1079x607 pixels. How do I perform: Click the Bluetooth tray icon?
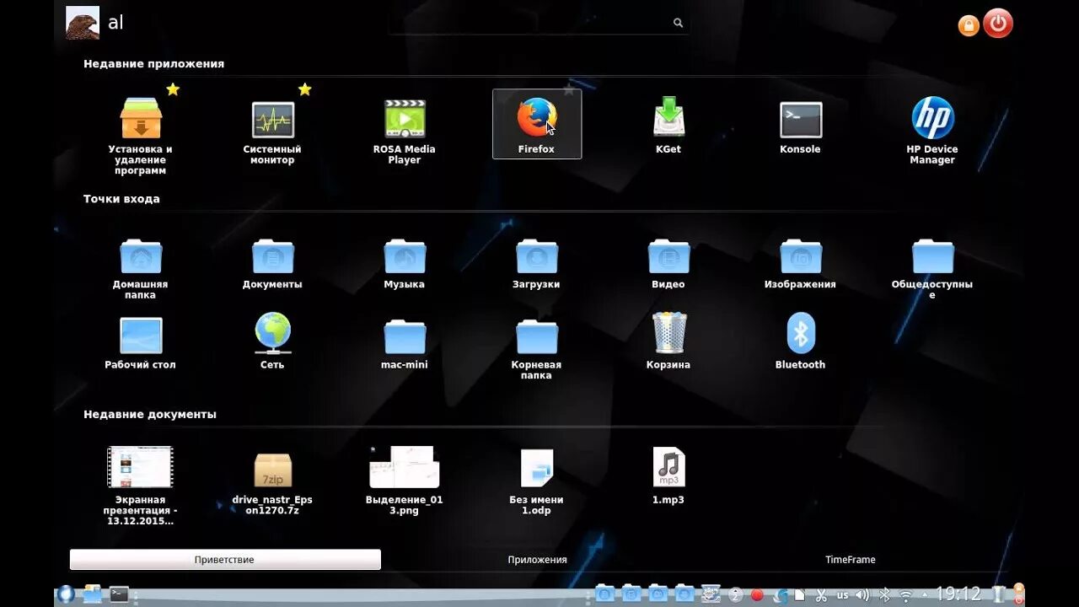click(x=885, y=595)
